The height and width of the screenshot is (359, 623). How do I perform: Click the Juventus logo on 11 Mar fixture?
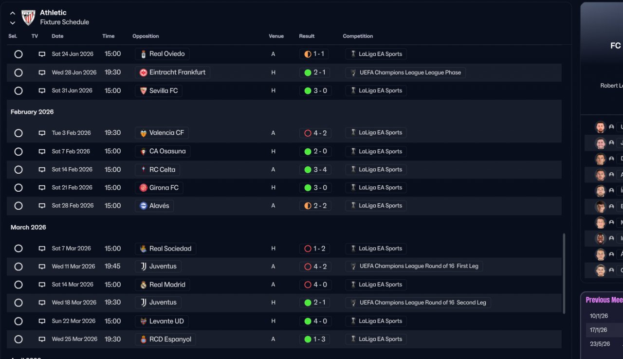(x=144, y=266)
